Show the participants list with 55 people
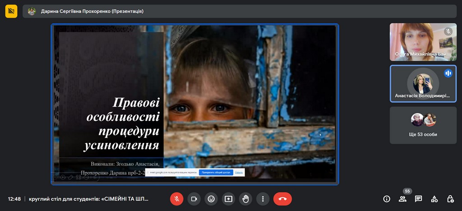The height and width of the screenshot is (211, 462). click(x=402, y=199)
